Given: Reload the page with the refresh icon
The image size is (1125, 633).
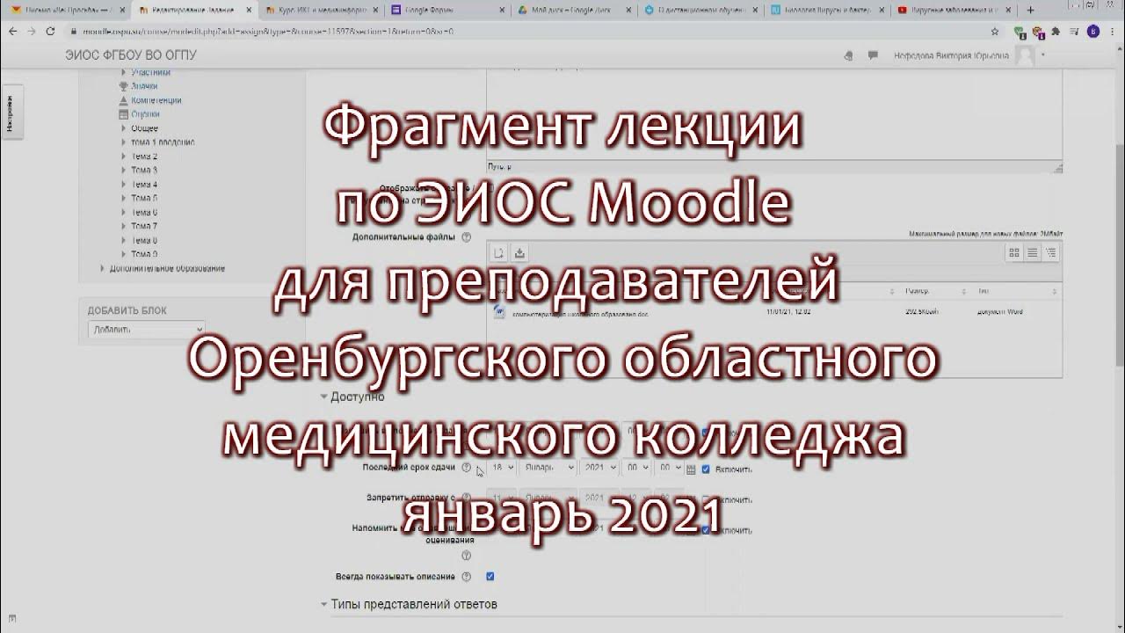Looking at the screenshot, I should click(50, 31).
